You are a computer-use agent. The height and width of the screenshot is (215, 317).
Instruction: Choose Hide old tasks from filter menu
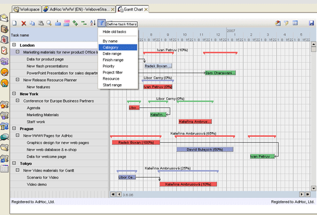point(118,32)
